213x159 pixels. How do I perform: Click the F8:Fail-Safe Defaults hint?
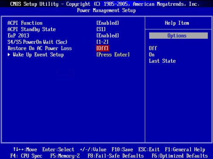[116, 156]
